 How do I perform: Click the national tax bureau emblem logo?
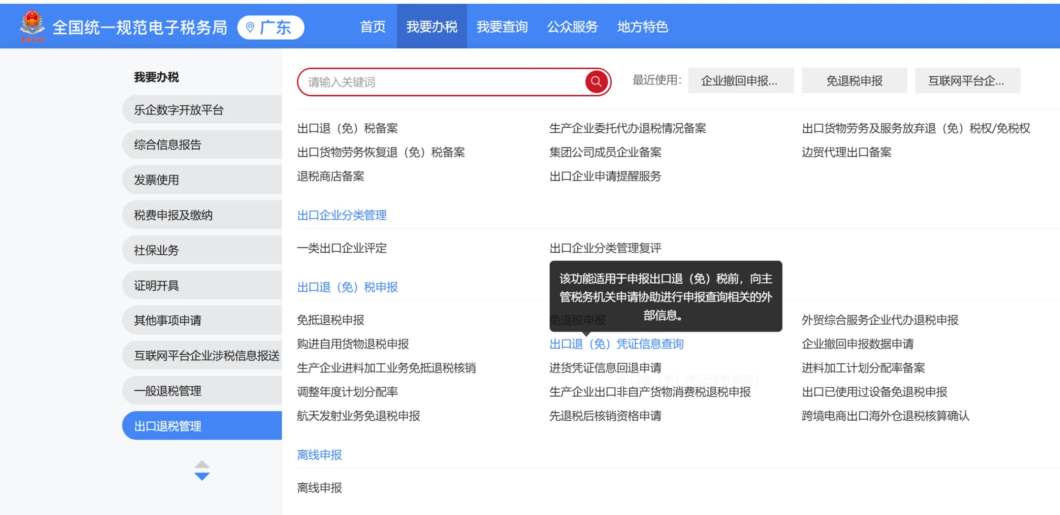click(31, 24)
